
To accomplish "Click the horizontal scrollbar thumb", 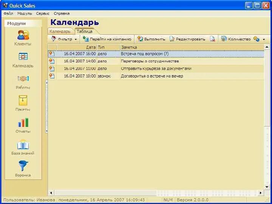I will [x=105, y=193].
